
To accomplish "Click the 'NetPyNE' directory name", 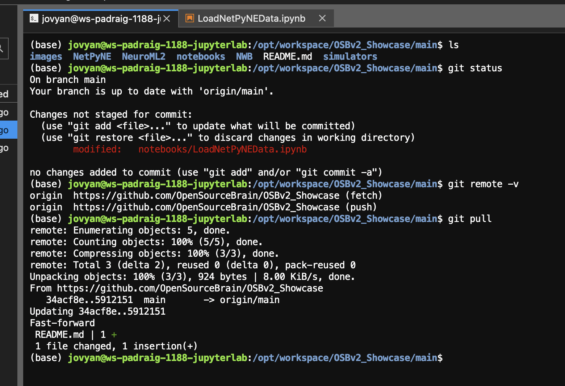I will [92, 56].
